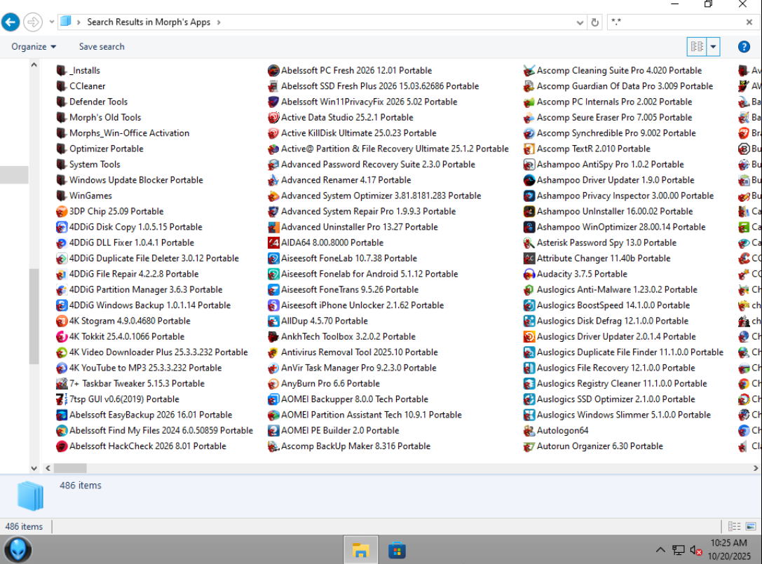
Task: Open the Help question mark icon
Action: click(744, 47)
